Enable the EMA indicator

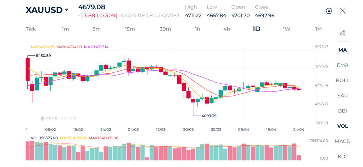pos(342,65)
